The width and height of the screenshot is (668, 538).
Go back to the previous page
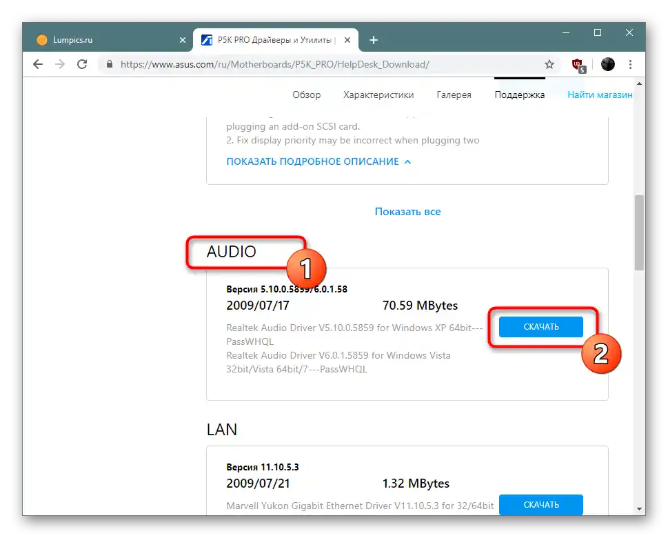(38, 64)
